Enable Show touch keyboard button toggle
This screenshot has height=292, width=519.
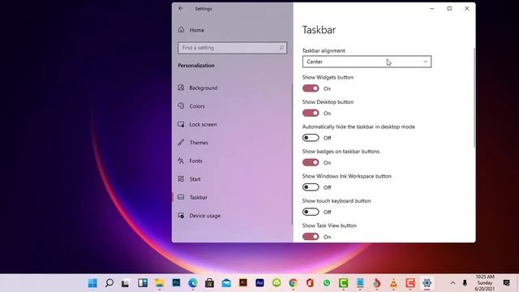point(311,212)
